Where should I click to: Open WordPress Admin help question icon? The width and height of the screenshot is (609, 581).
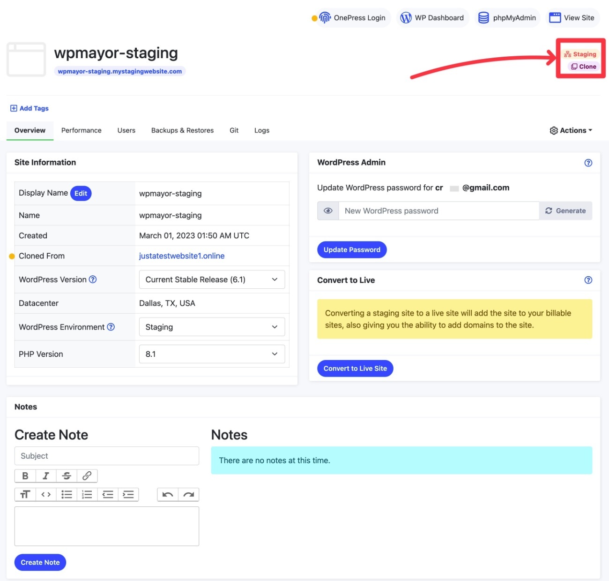coord(588,163)
